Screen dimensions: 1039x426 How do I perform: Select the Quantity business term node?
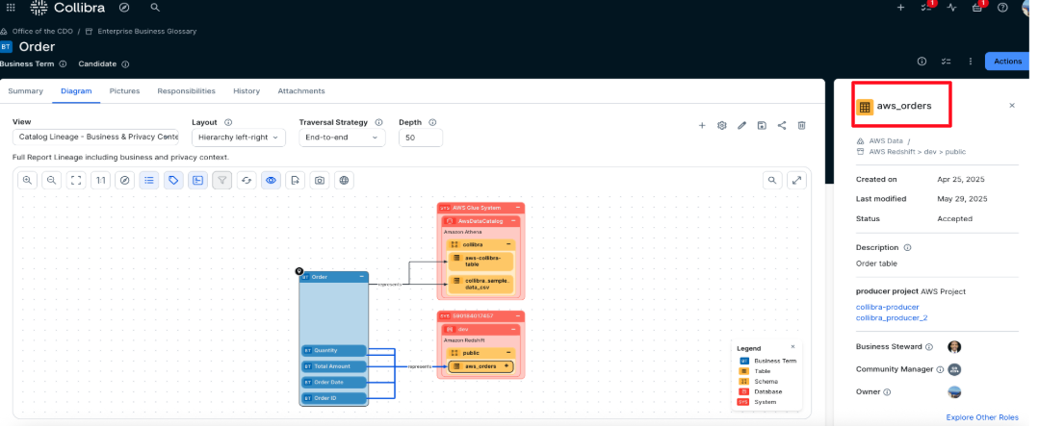[334, 351]
